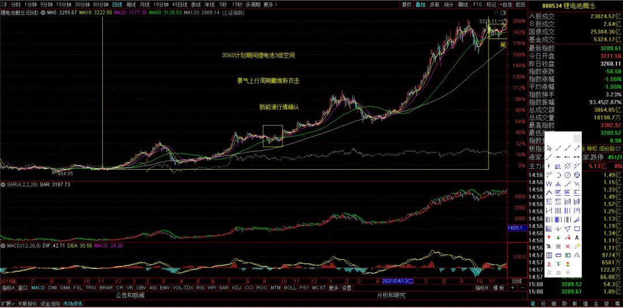Click the red 上 marker icon
This screenshot has height=308, width=623.
pos(549,264)
